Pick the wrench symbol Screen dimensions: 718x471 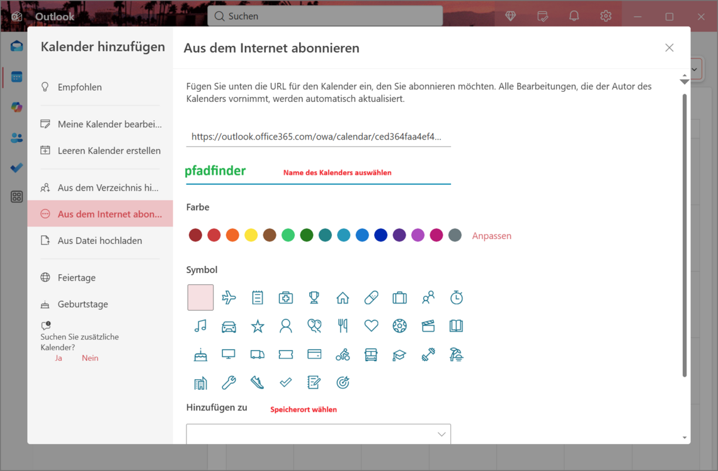click(229, 382)
